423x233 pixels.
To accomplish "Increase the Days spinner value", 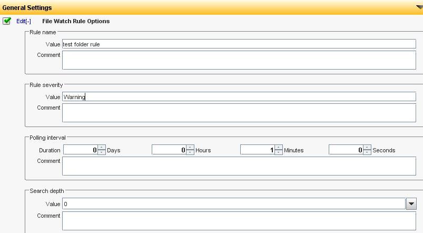I will (x=102, y=148).
